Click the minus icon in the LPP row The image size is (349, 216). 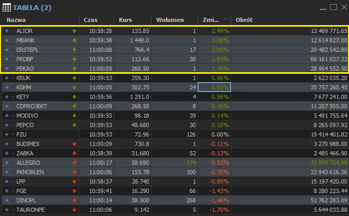pyautogui.click(x=13, y=181)
